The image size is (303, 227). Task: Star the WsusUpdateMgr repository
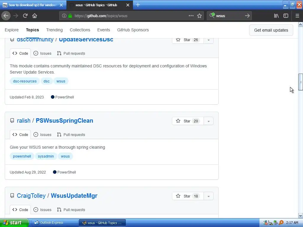pyautogui.click(x=188, y=196)
